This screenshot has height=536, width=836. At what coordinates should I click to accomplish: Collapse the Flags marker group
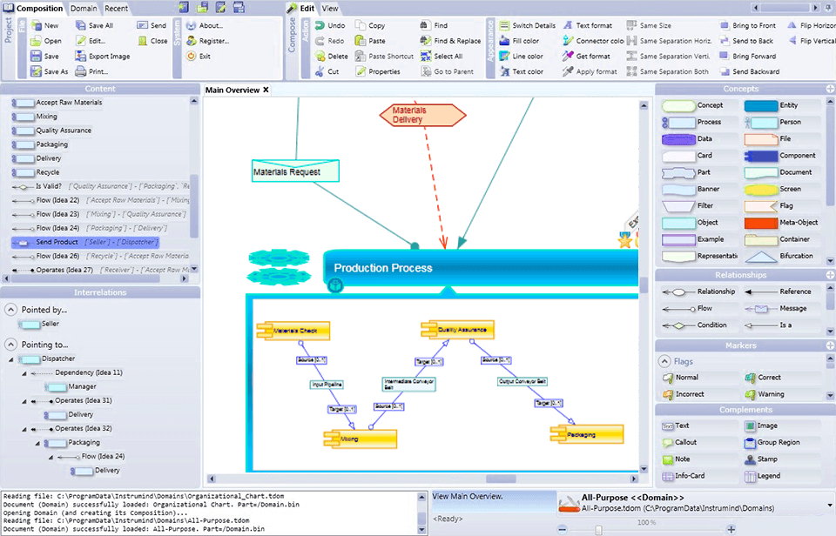click(x=666, y=361)
